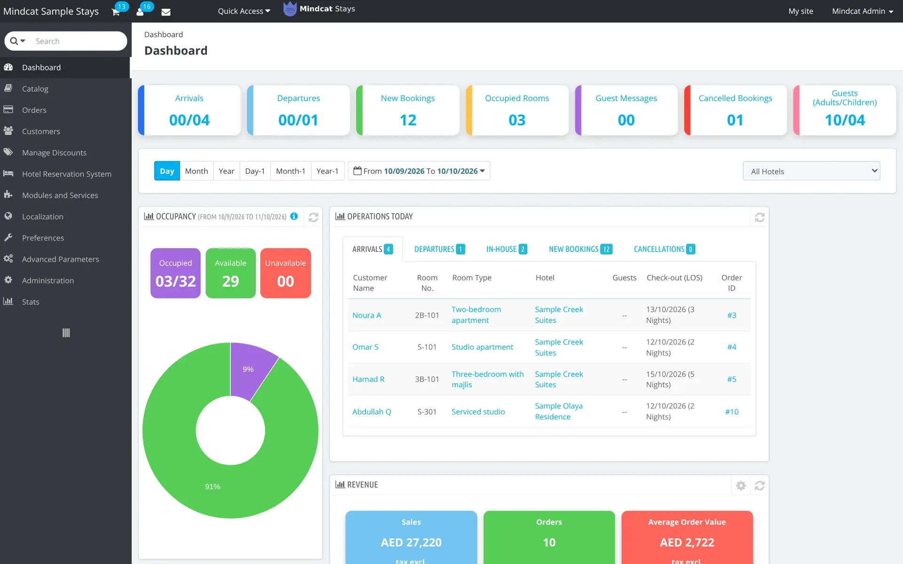The width and height of the screenshot is (903, 564).
Task: Click the Customers sidebar icon
Action: pos(8,131)
